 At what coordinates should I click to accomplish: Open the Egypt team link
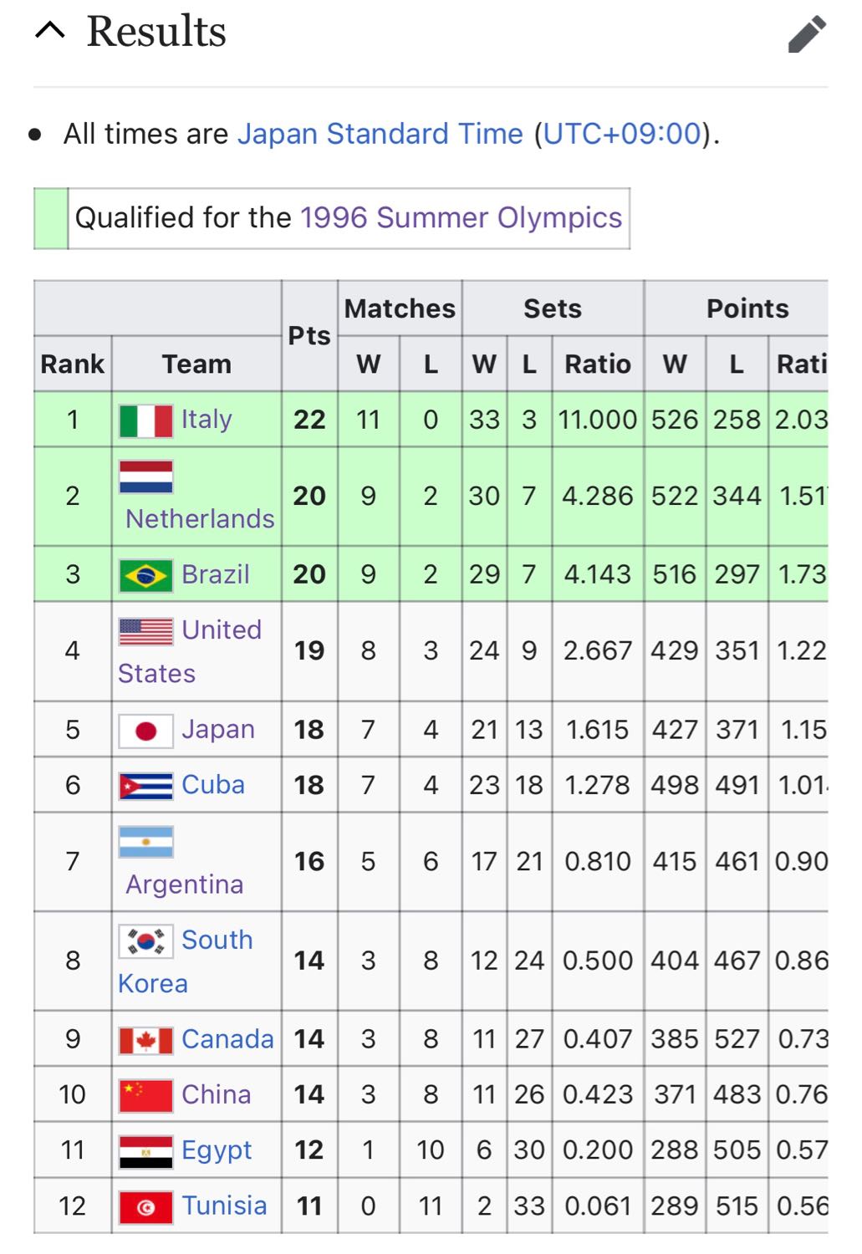click(x=217, y=1150)
